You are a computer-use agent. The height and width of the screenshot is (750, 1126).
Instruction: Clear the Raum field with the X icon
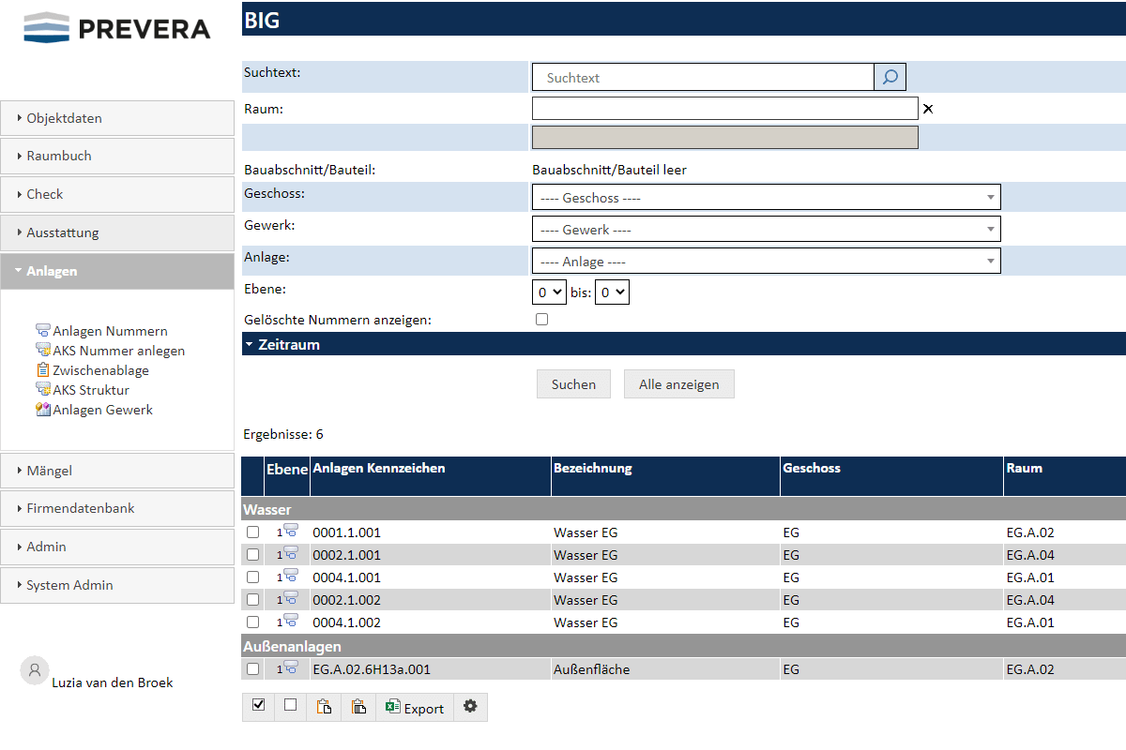click(x=928, y=109)
